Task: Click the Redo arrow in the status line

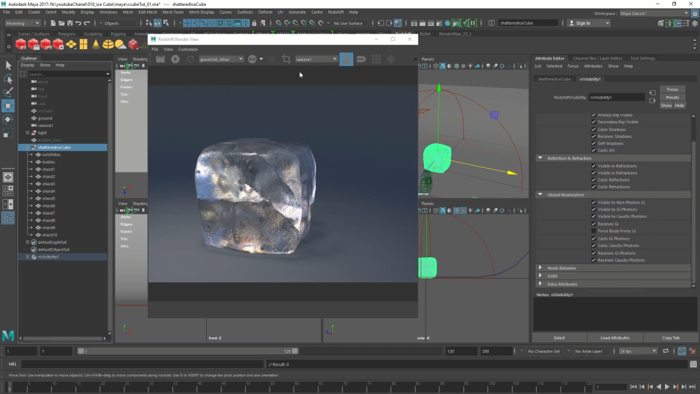Action: [87, 23]
